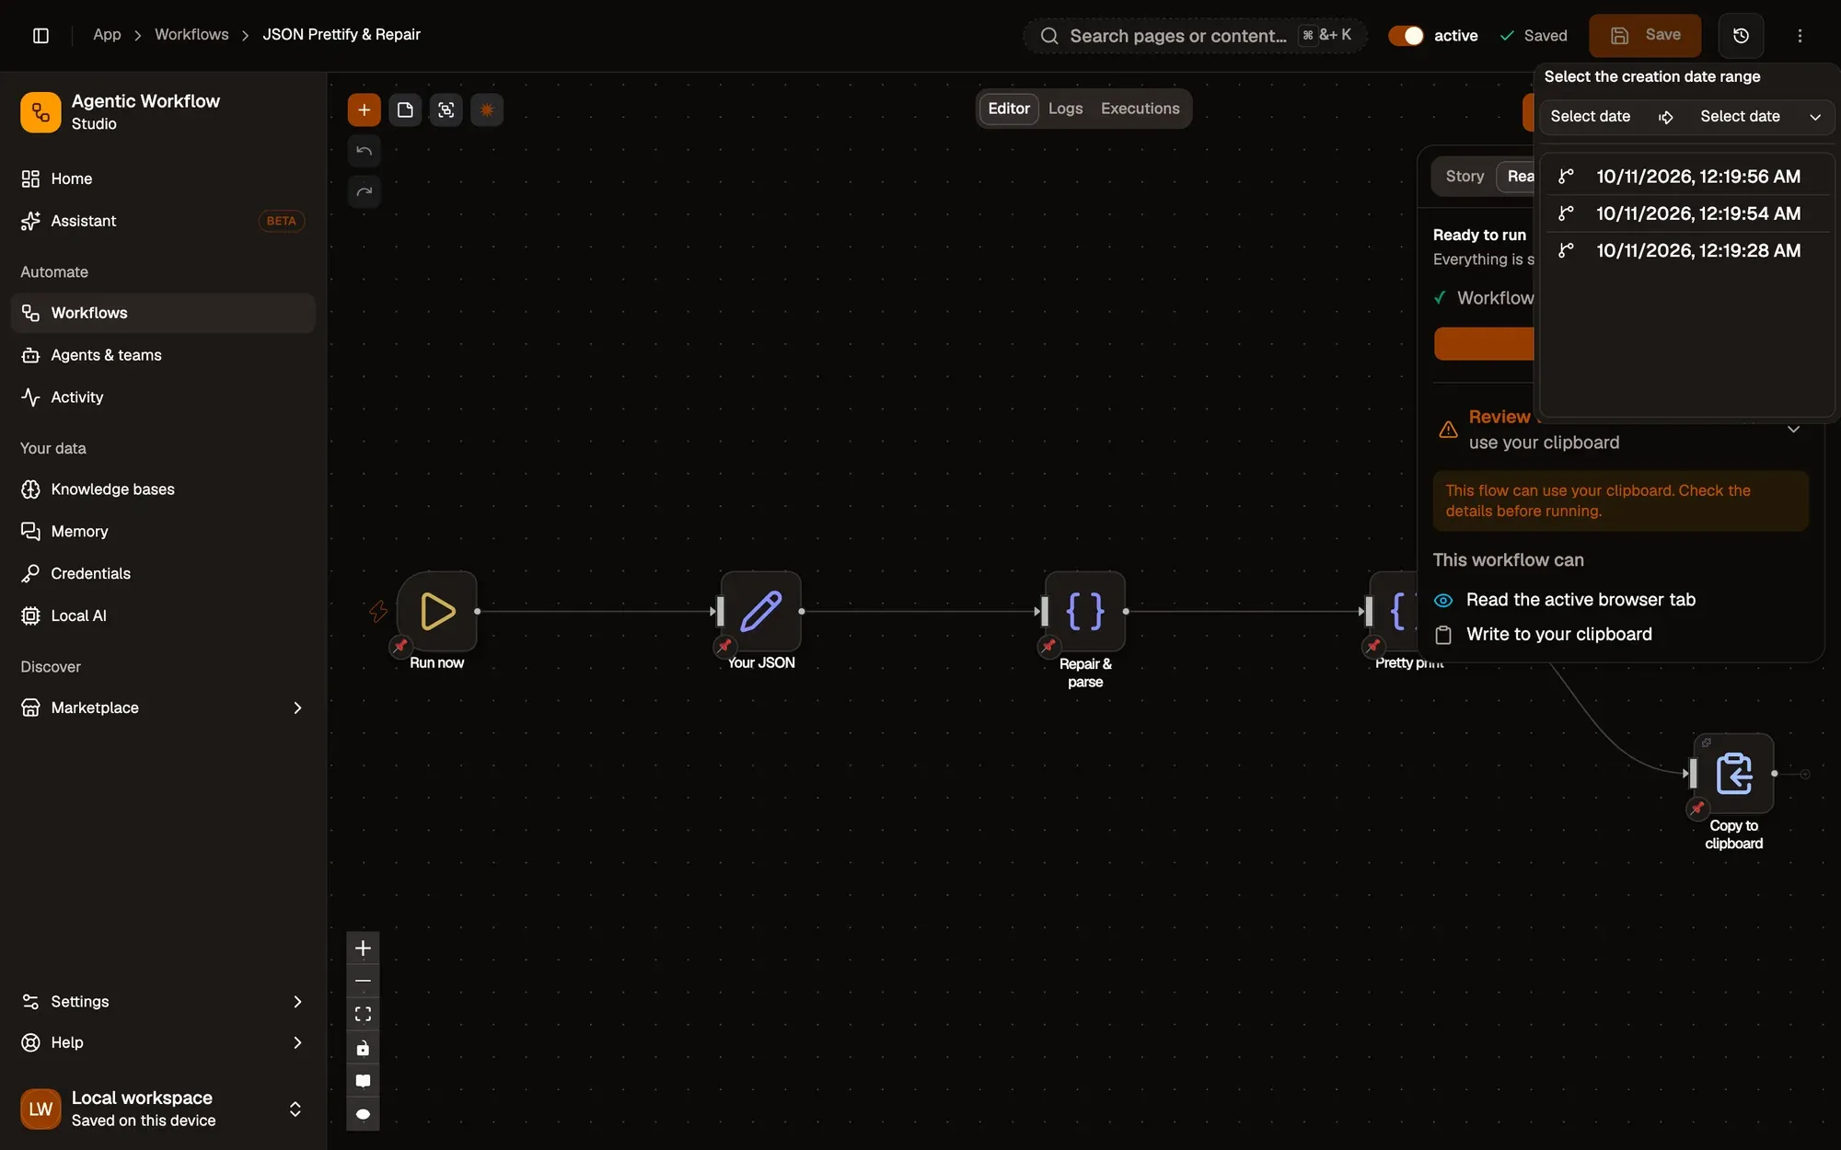The width and height of the screenshot is (1841, 1150).
Task: Click the start Select date field
Action: 1590,117
